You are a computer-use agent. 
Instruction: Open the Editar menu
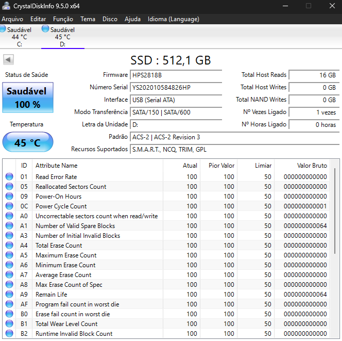click(38, 19)
